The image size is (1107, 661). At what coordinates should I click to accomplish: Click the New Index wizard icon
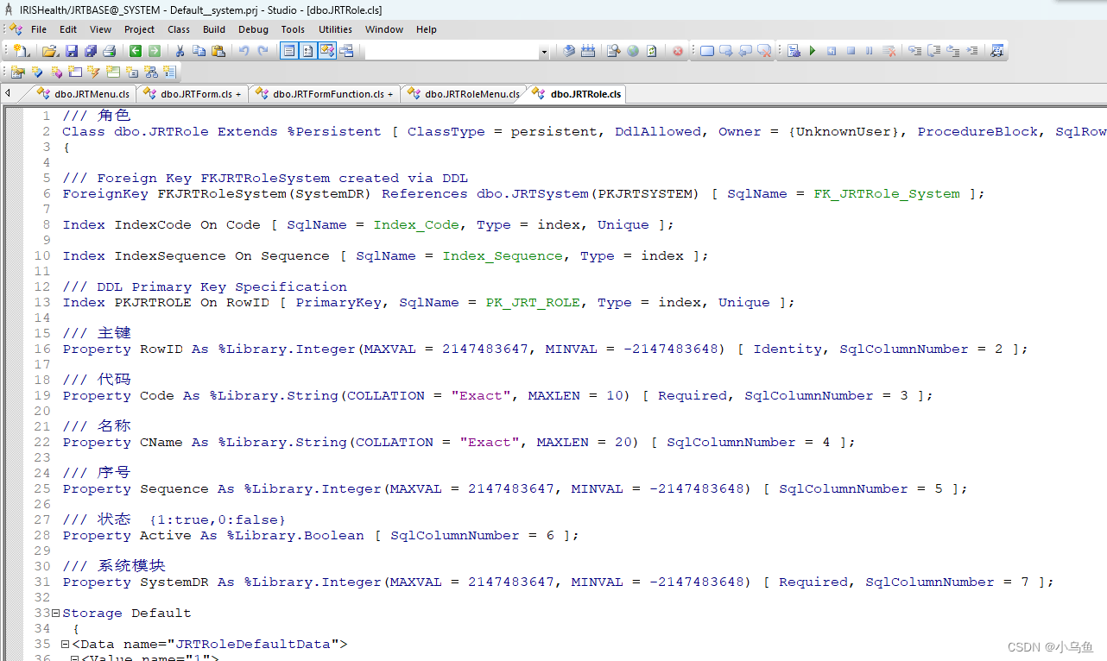112,72
